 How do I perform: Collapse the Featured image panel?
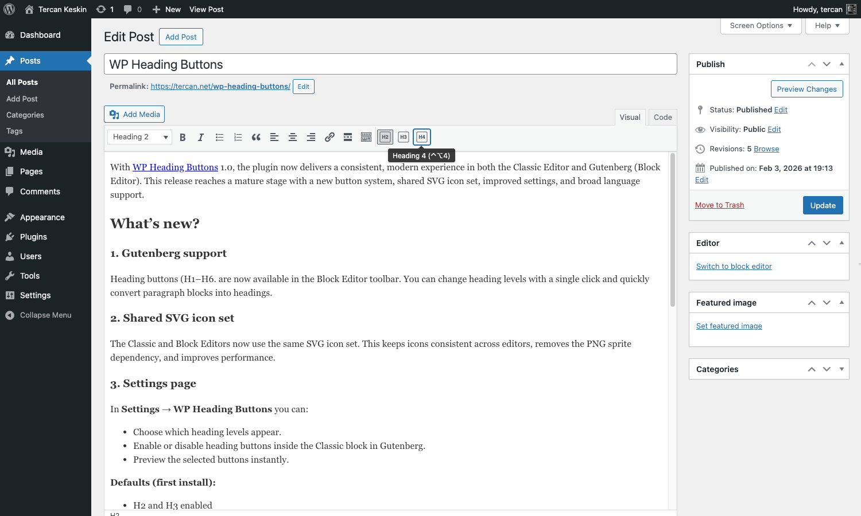pyautogui.click(x=841, y=303)
